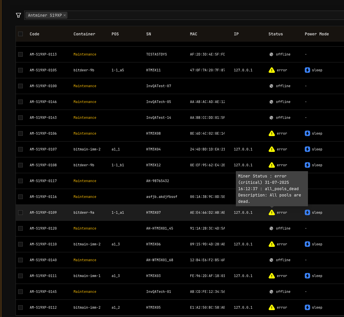This screenshot has width=344, height=317.
Task: Click the offline icon next to AM-S19XP-0100
Action: point(271,86)
